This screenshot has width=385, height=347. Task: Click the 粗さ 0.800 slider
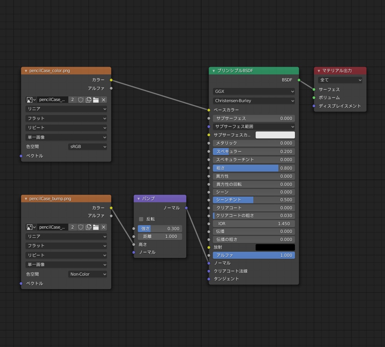click(254, 168)
